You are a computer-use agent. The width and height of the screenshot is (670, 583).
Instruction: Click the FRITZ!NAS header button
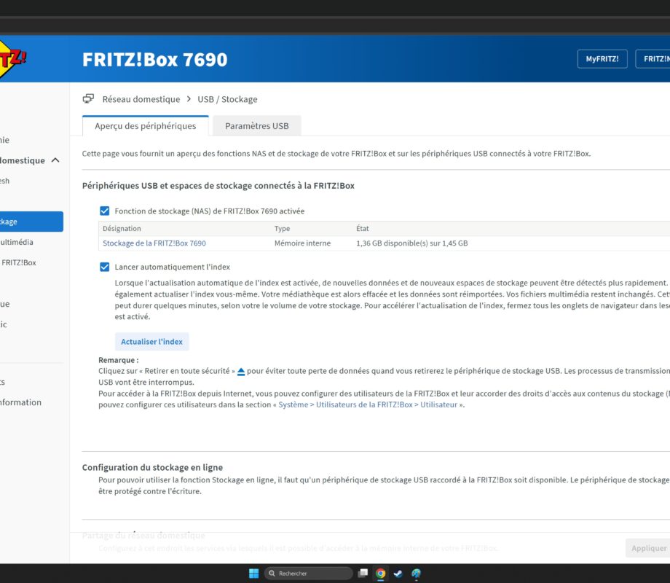tap(653, 59)
